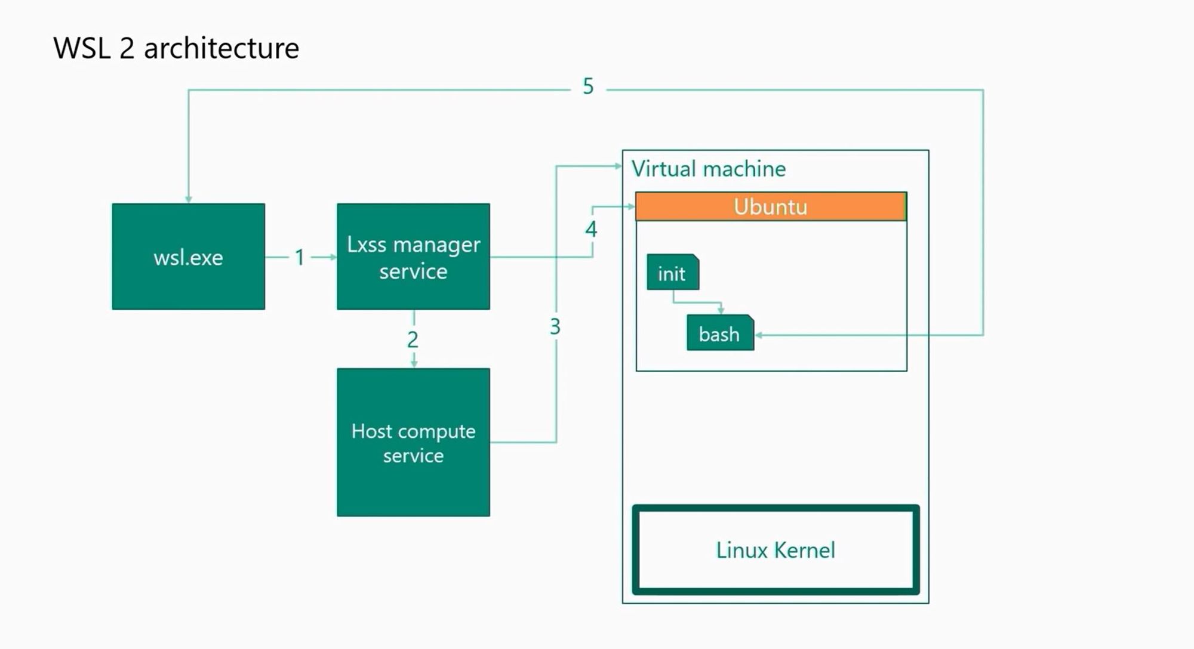The height and width of the screenshot is (649, 1194).
Task: Click step number 5 label
Action: pos(588,86)
